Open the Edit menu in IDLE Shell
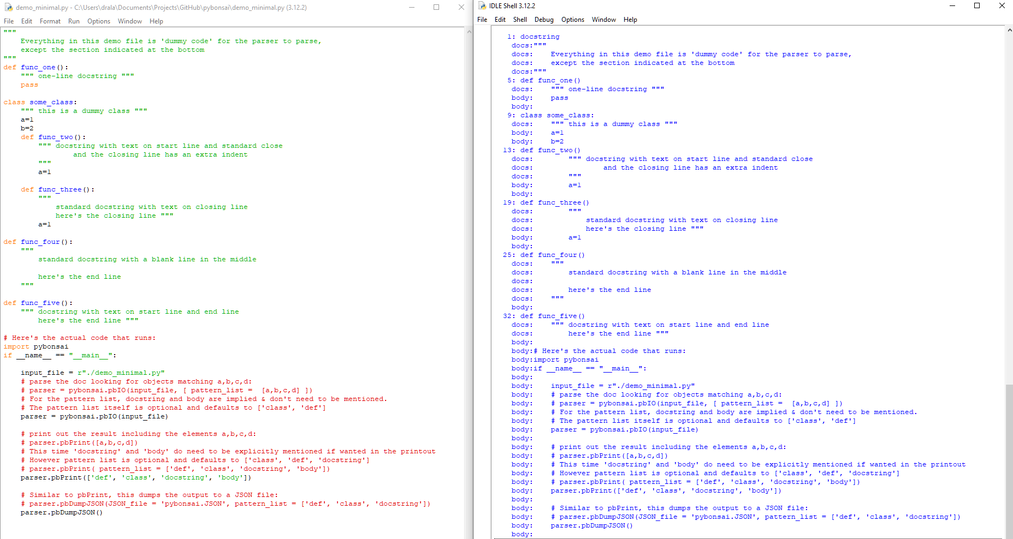Viewport: 1013px width, 539px height. 500,20
